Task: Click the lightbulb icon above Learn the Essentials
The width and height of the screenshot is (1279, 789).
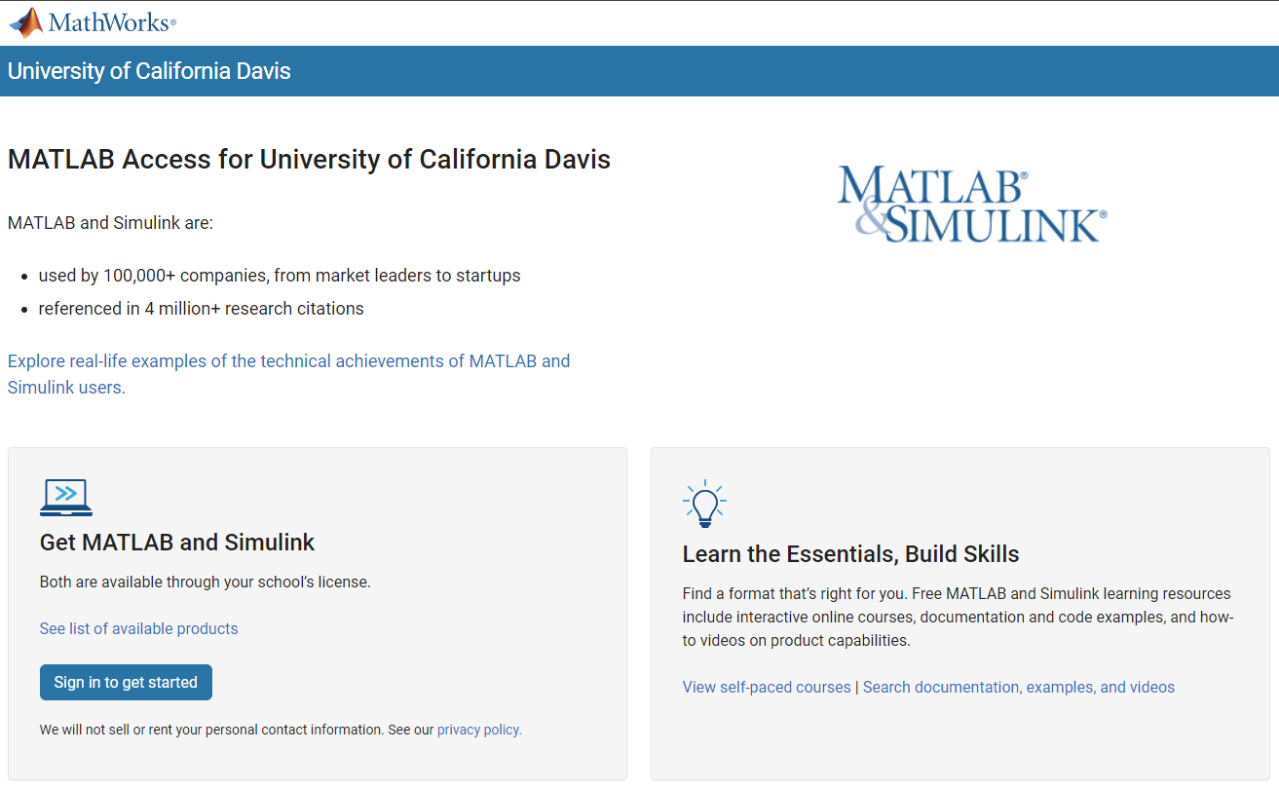Action: [x=704, y=504]
